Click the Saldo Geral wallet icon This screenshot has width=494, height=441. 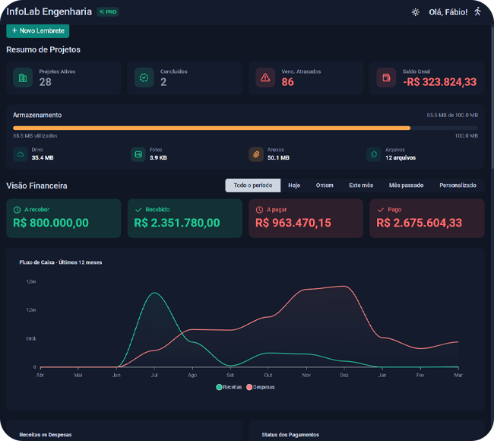[x=386, y=78]
